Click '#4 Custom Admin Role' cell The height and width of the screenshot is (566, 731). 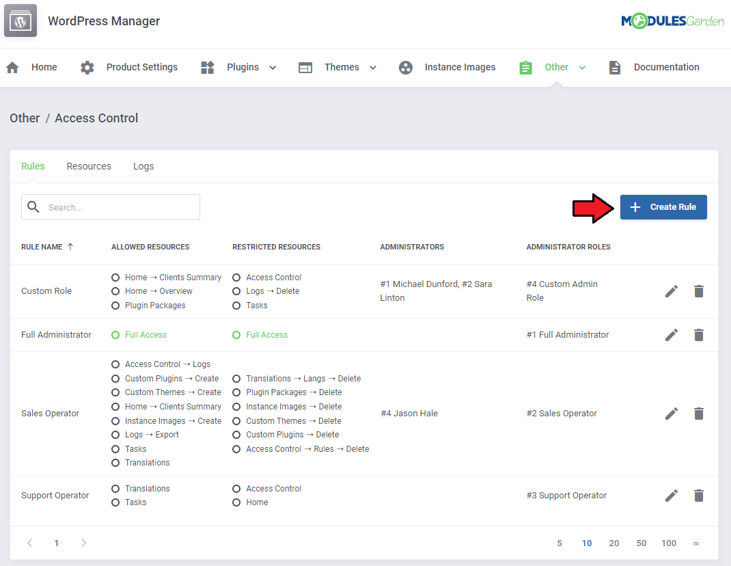[562, 291]
